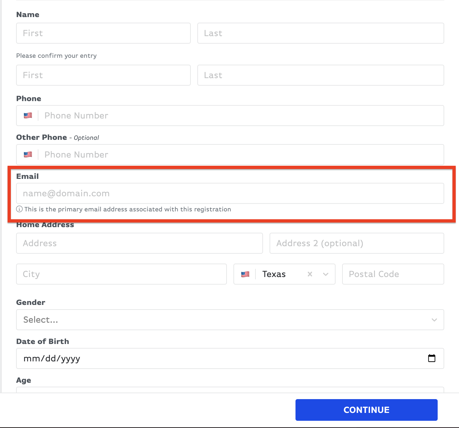Open the Date of Birth calendar picker

pyautogui.click(x=431, y=358)
